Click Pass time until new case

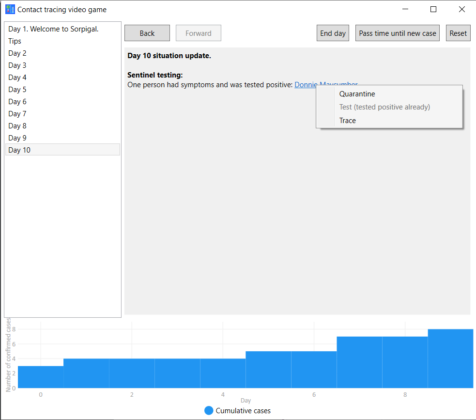[398, 33]
